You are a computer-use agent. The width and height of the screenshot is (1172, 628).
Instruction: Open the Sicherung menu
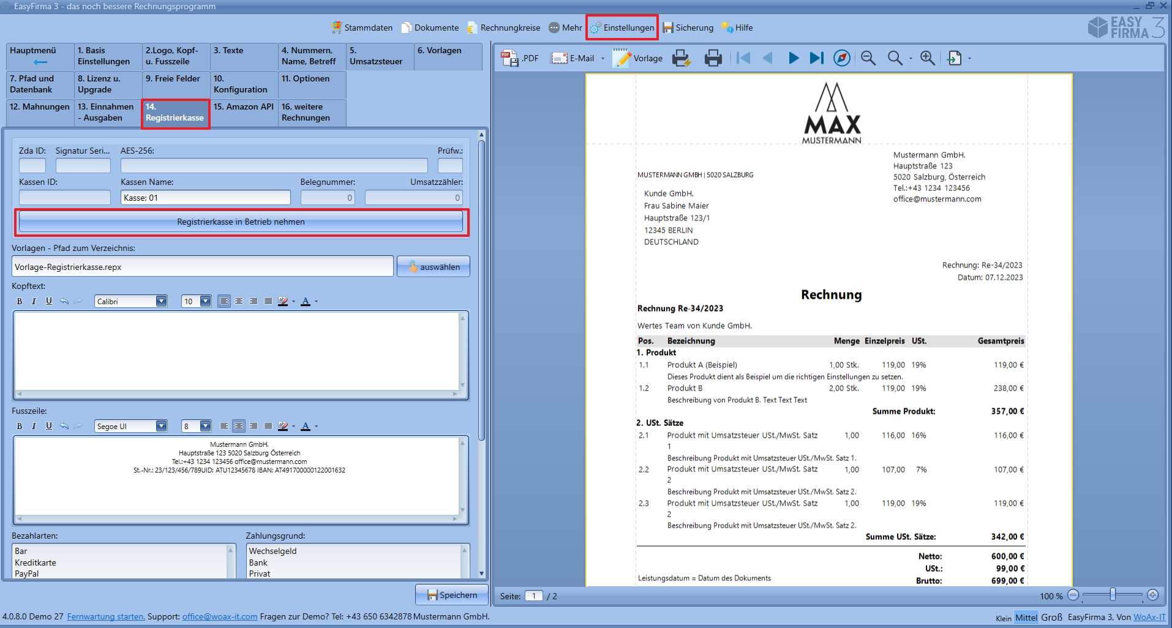click(688, 28)
